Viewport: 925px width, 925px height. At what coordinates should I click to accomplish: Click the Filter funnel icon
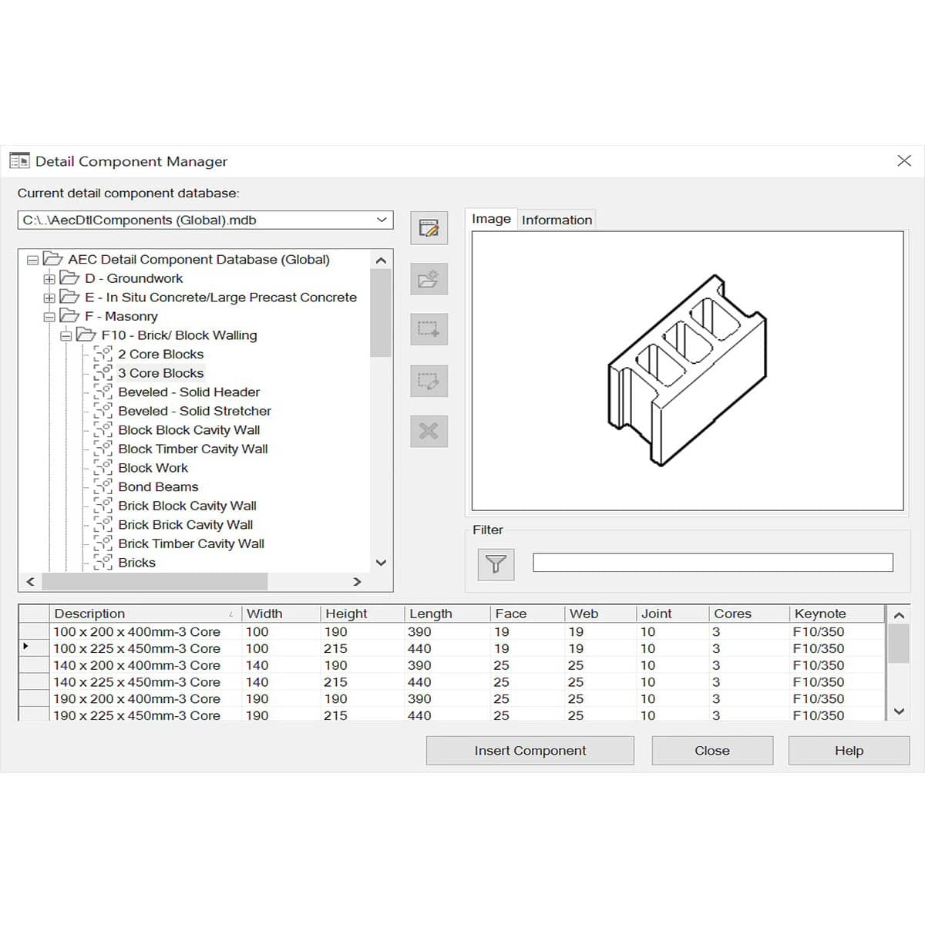point(496,564)
